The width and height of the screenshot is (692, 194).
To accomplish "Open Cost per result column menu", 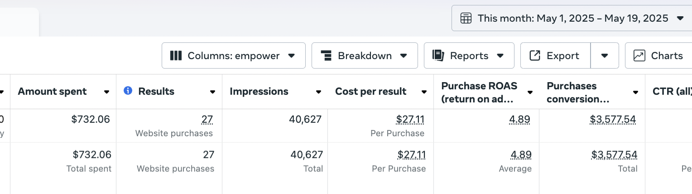I will pyautogui.click(x=424, y=92).
